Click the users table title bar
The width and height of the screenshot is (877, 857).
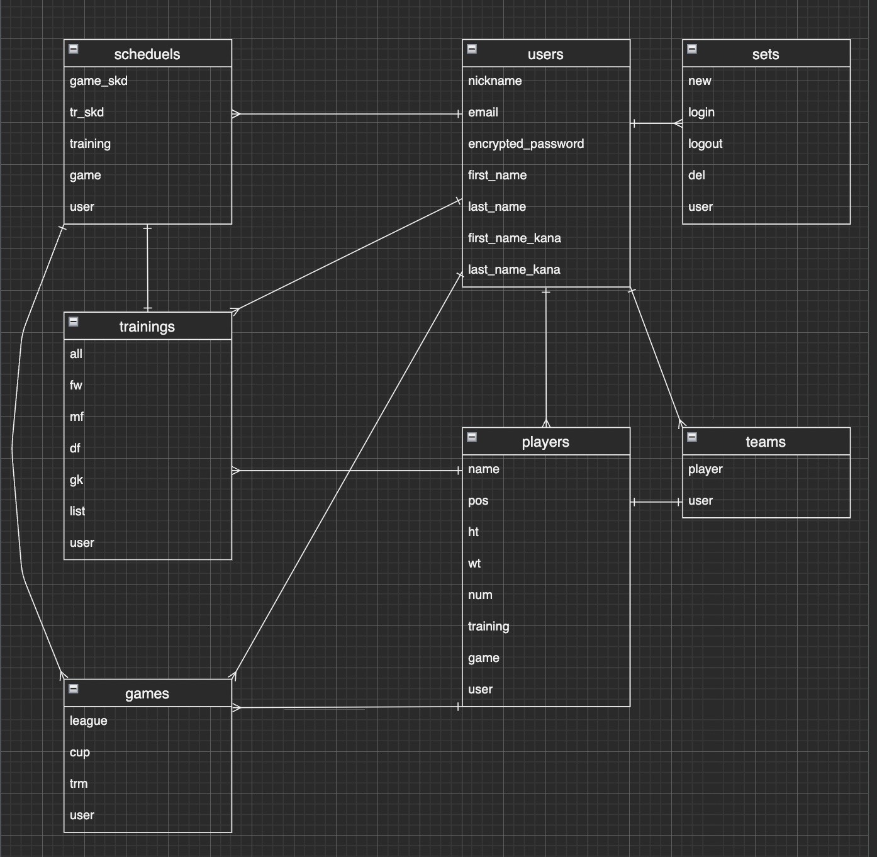[x=545, y=54]
